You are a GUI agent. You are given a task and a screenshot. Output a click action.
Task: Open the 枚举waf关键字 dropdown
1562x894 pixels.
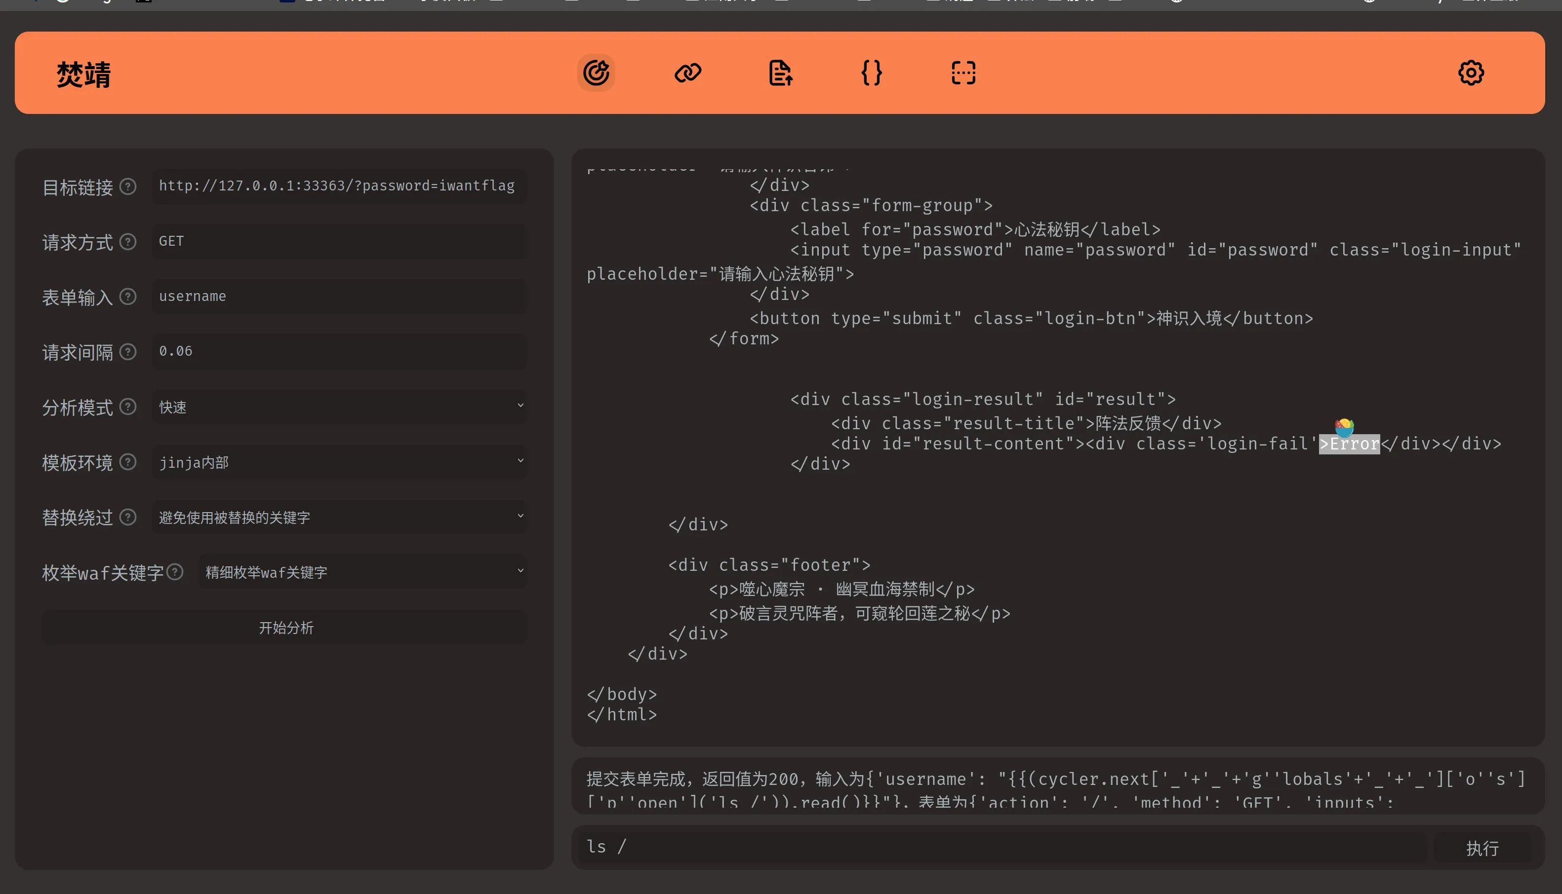point(362,572)
